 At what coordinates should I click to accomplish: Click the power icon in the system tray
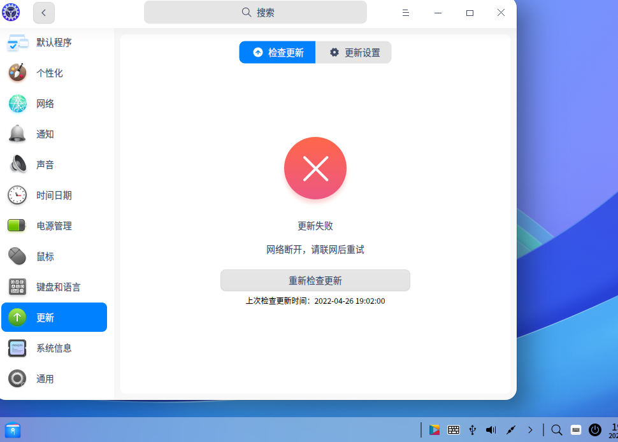pos(595,430)
